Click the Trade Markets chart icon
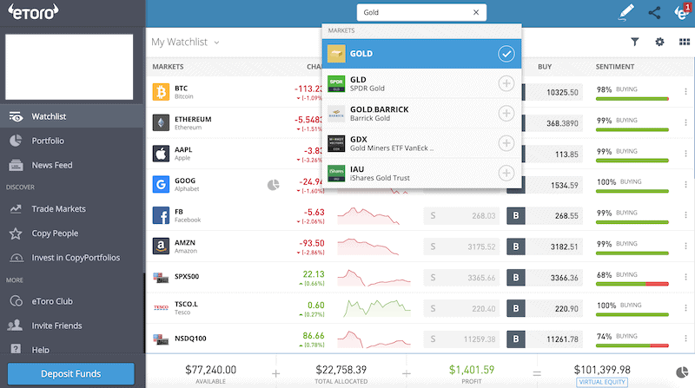Image resolution: width=695 pixels, height=388 pixels. [16, 208]
